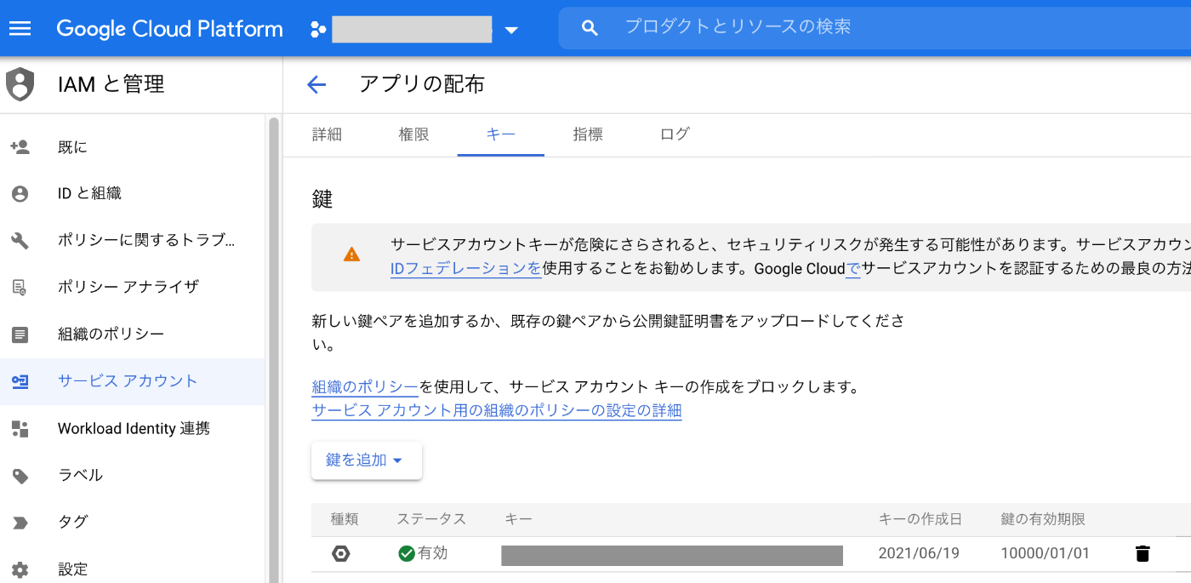1191x583 pixels.
Task: Open the 組織のポリシー link in body text
Action: coord(365,387)
